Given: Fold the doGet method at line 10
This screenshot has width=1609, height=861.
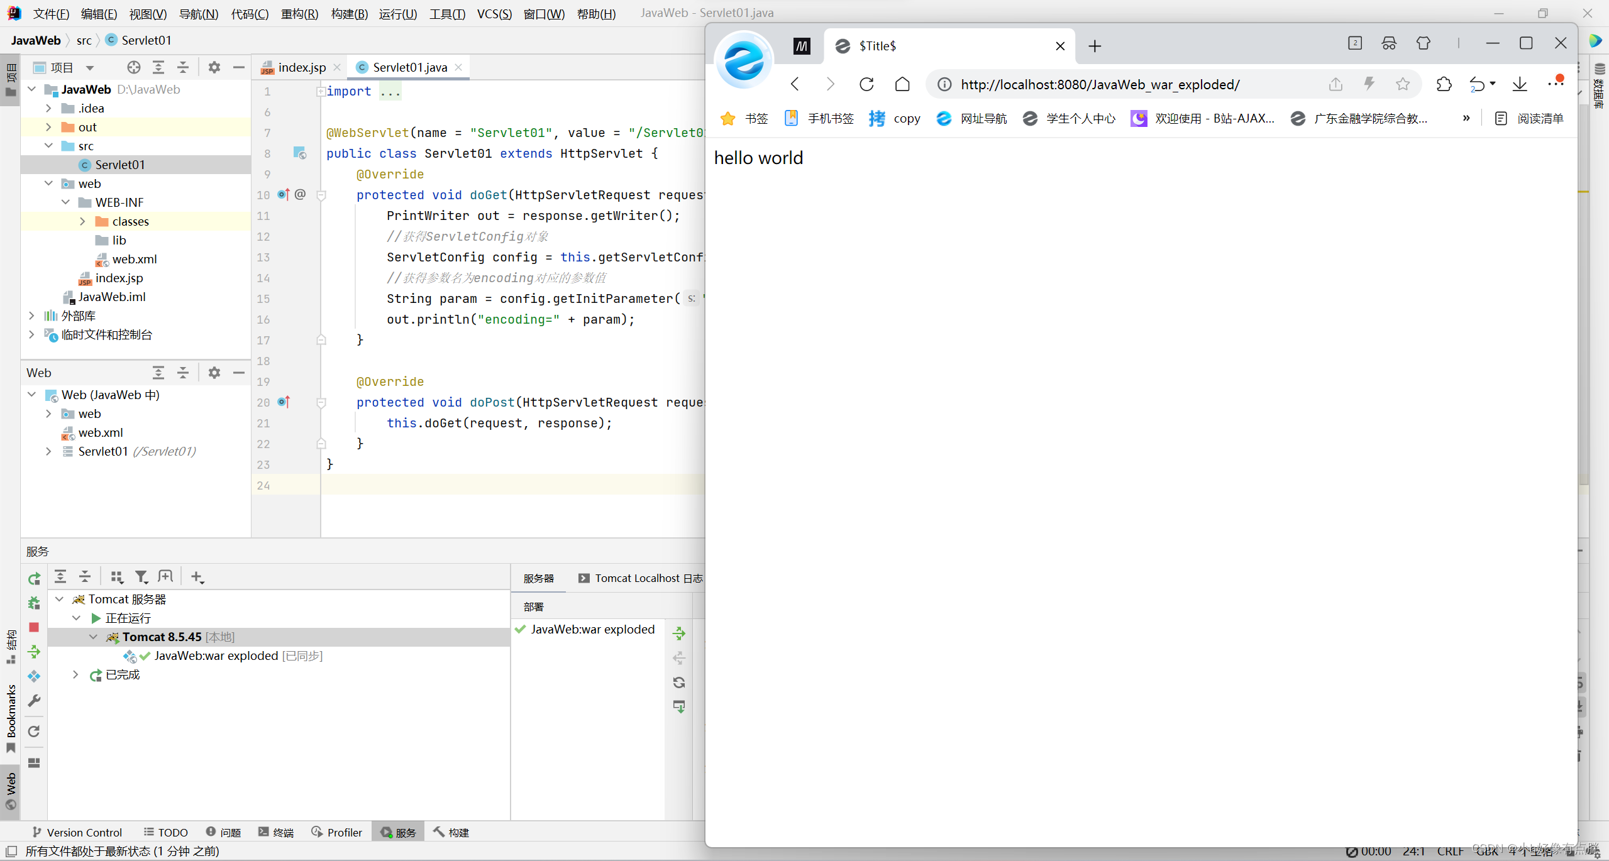Looking at the screenshot, I should point(321,195).
